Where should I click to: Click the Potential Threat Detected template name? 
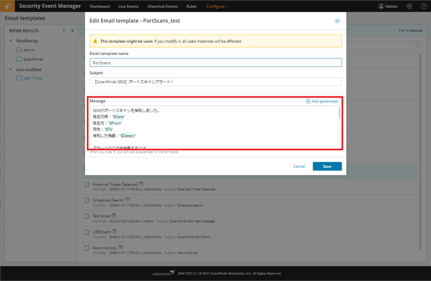(115, 185)
